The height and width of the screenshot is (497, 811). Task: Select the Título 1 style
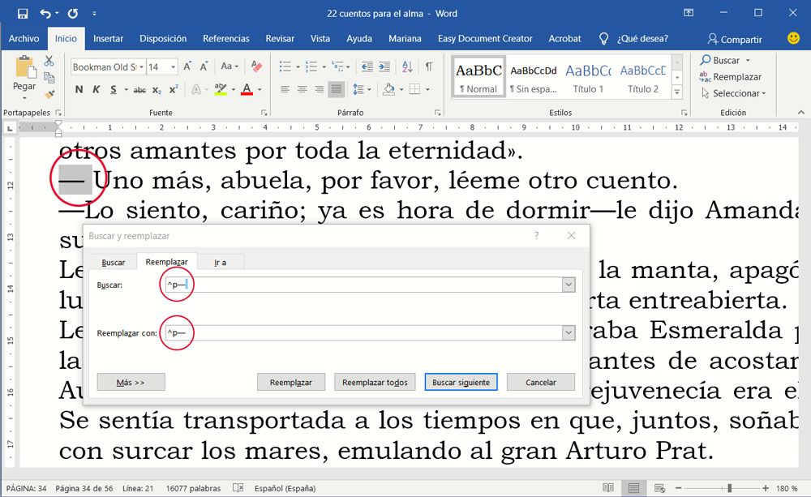point(588,78)
